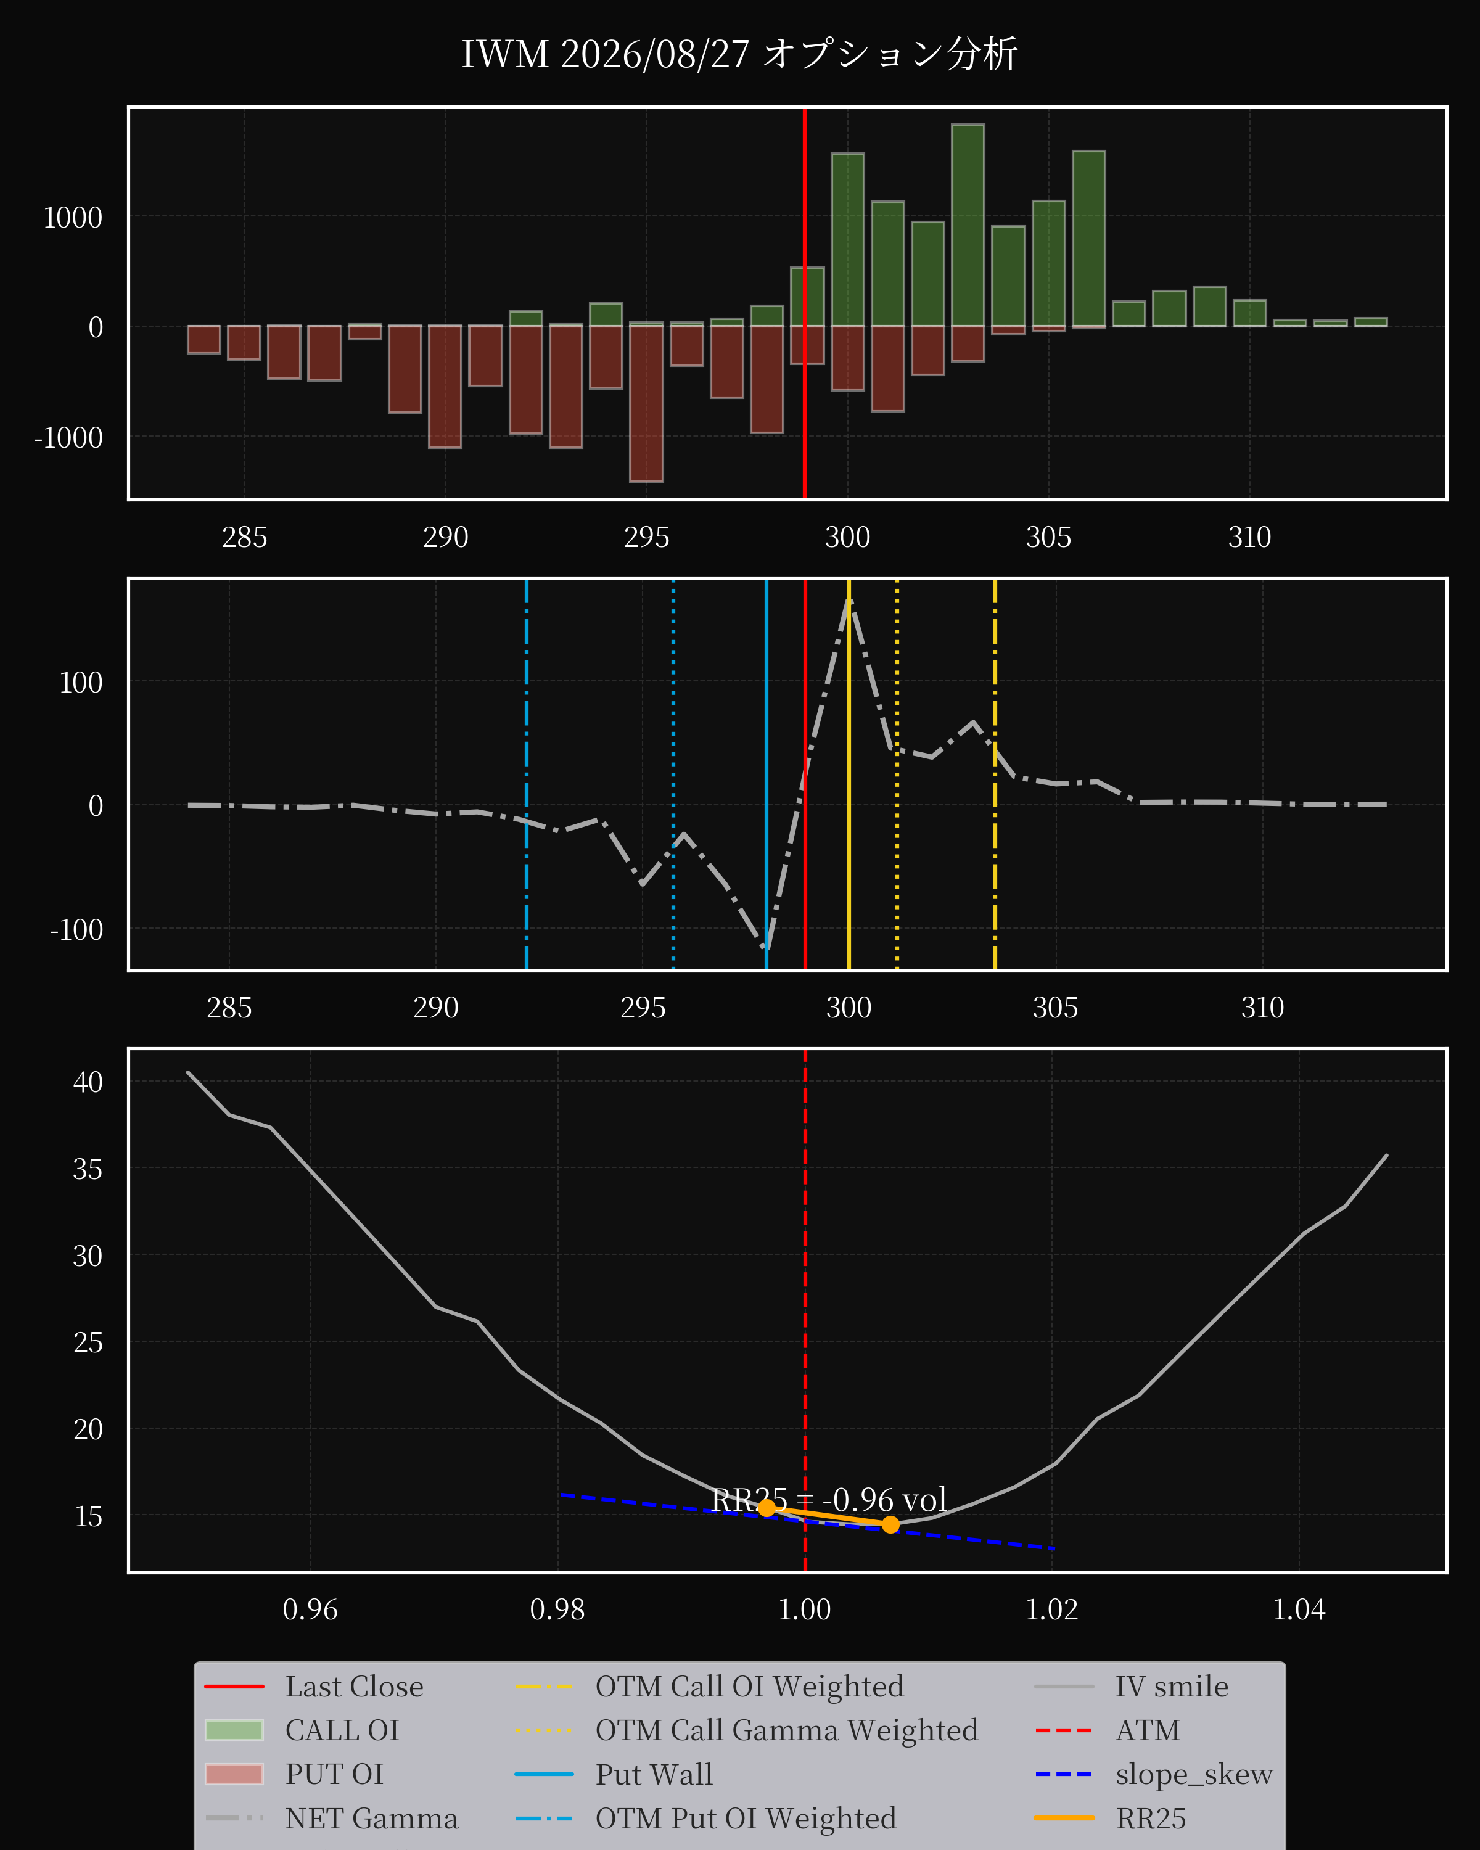Click the '-1000' y-axis label on top chart
The height and width of the screenshot is (1850, 1480).
[68, 438]
